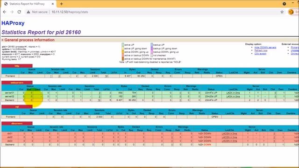Click the HAProxy page heading

[x=13, y=23]
